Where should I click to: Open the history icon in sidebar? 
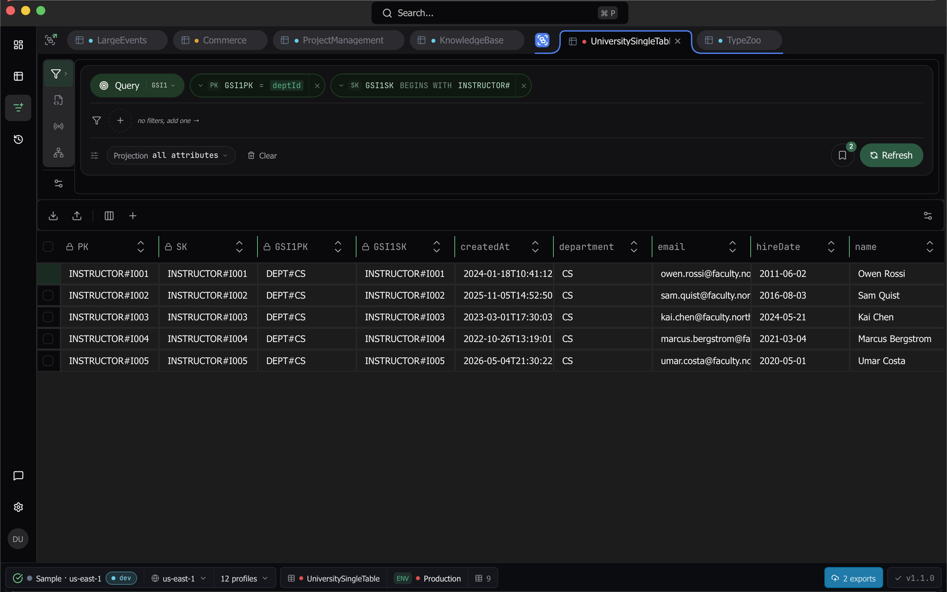(18, 139)
